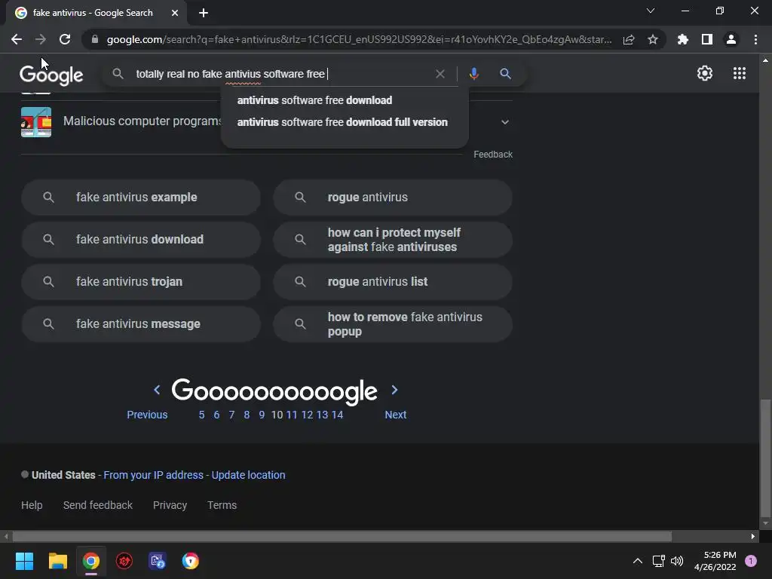Image resolution: width=772 pixels, height=579 pixels.
Task: Jump to results page 14
Action: point(337,415)
